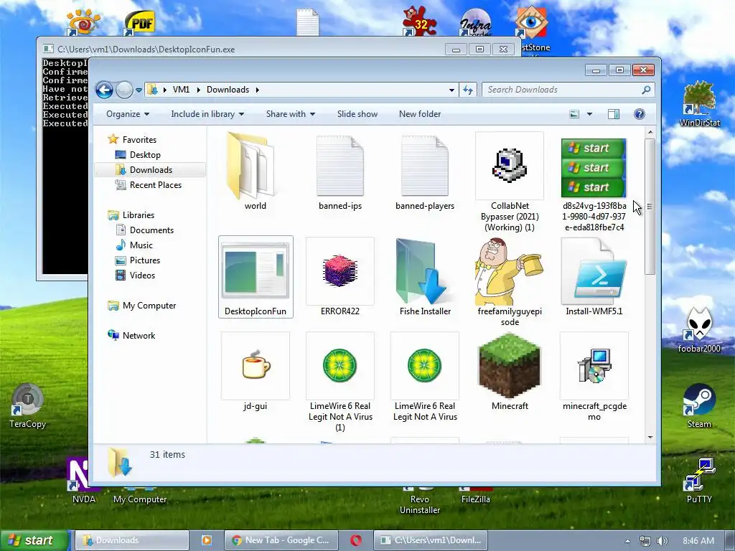Select the banned-players file icon
The height and width of the screenshot is (551, 735).
coord(425,166)
